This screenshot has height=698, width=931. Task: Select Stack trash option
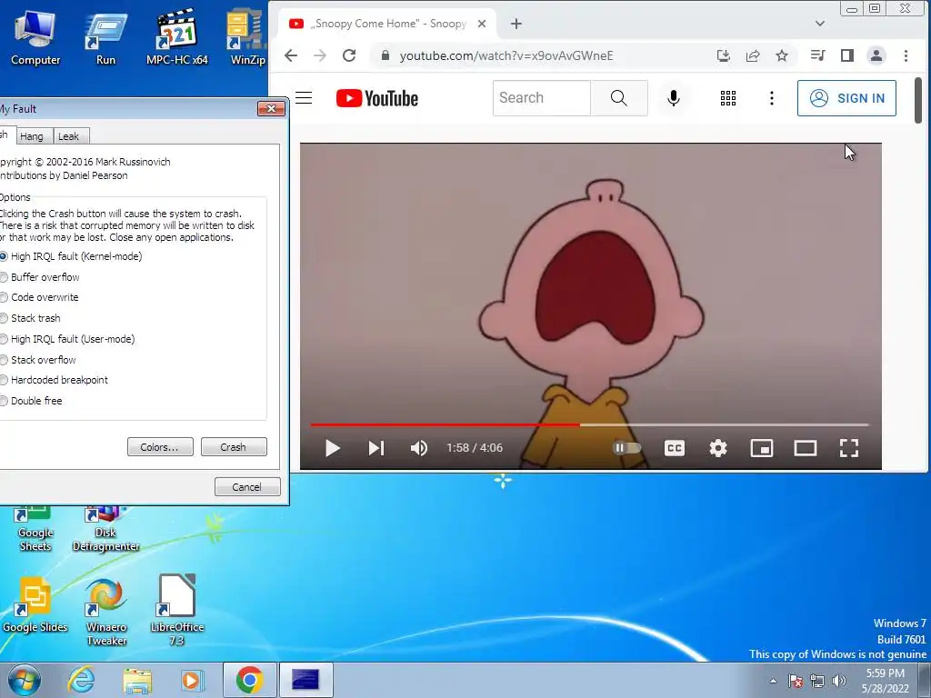click(30, 318)
